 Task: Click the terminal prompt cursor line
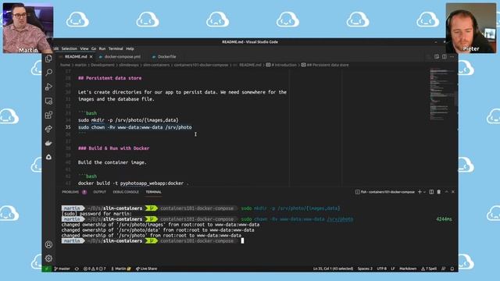click(242, 241)
